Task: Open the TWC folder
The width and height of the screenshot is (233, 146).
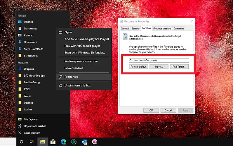Action: 43,89
